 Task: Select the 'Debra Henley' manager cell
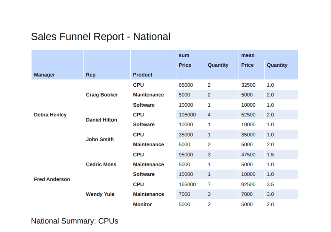click(x=50, y=115)
